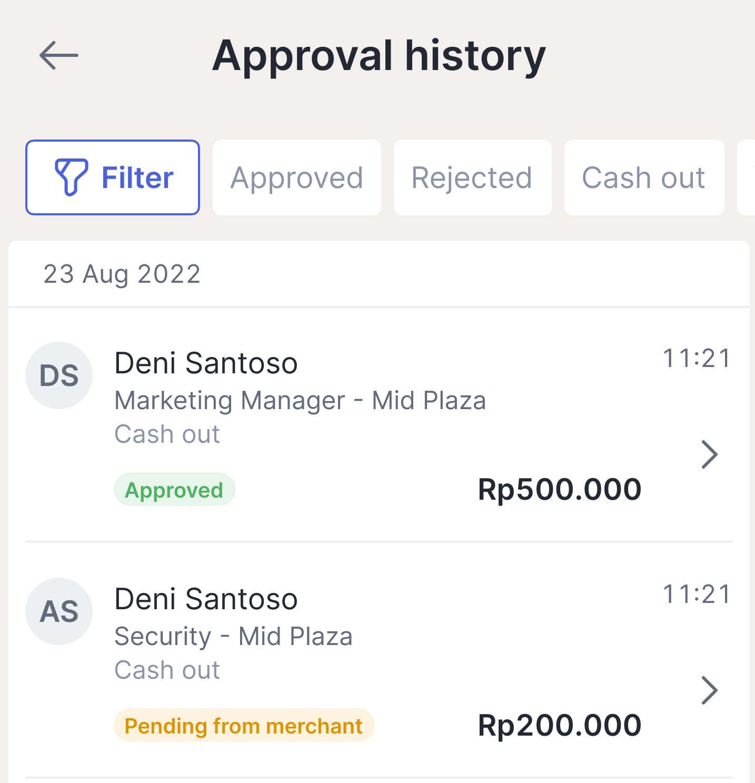The height and width of the screenshot is (783, 755).
Task: Click the funnel icon in Filter button
Action: pyautogui.click(x=71, y=177)
